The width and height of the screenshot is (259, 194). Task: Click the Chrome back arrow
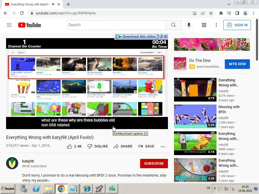point(6,13)
